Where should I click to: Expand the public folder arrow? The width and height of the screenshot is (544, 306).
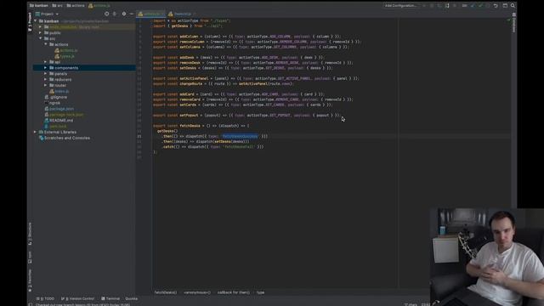pos(40,33)
